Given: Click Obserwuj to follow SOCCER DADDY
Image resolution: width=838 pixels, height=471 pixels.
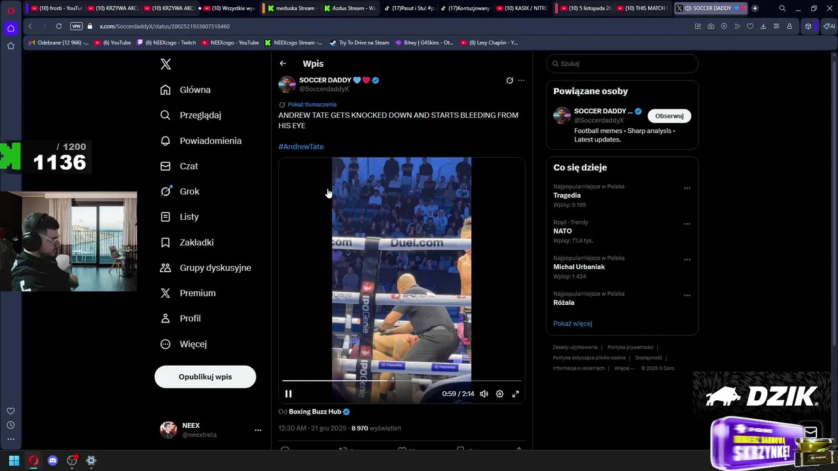Looking at the screenshot, I should pos(669,116).
